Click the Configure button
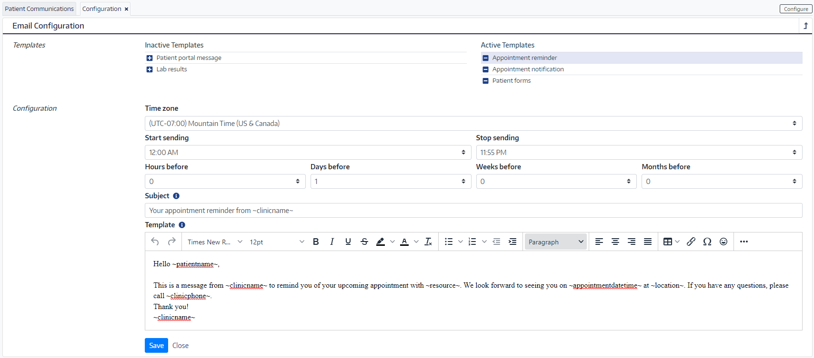 click(796, 9)
